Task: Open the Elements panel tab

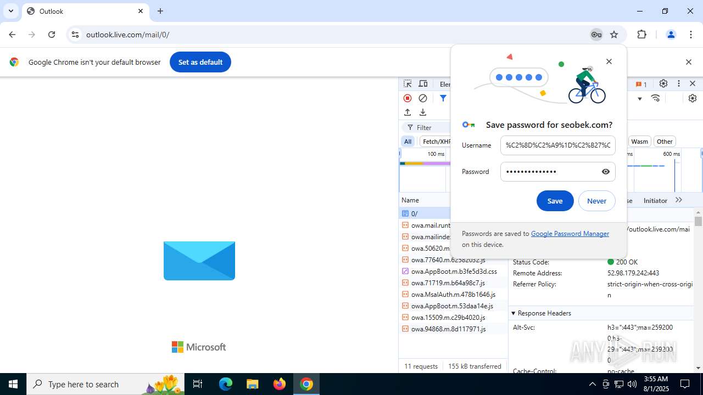Action: point(445,84)
